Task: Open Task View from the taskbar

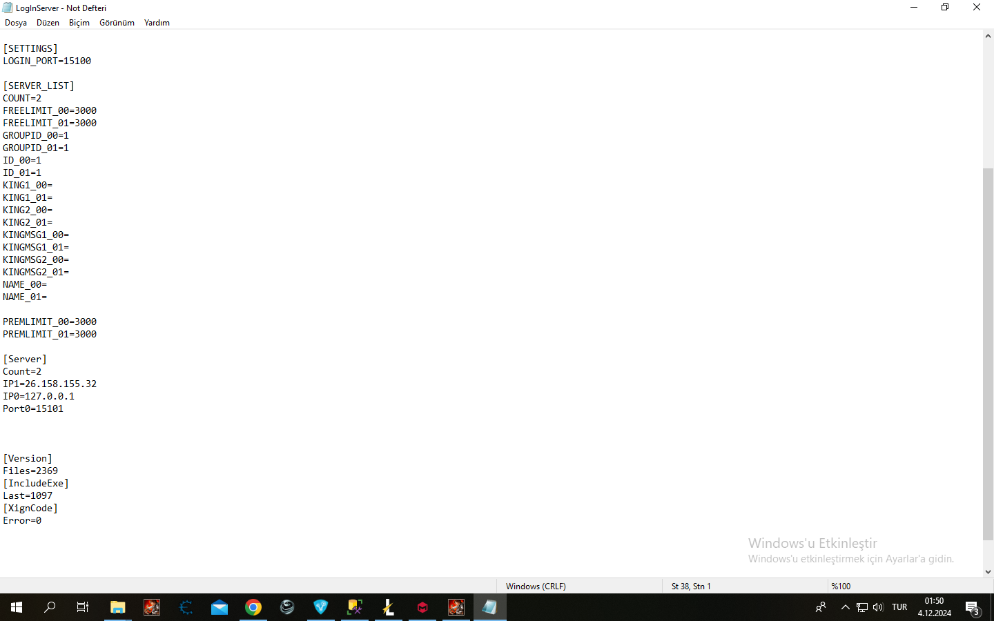Action: click(x=83, y=607)
